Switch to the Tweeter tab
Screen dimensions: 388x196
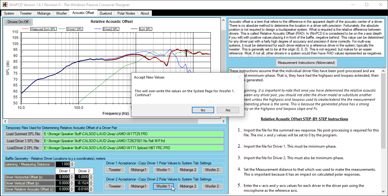[x=26, y=13]
